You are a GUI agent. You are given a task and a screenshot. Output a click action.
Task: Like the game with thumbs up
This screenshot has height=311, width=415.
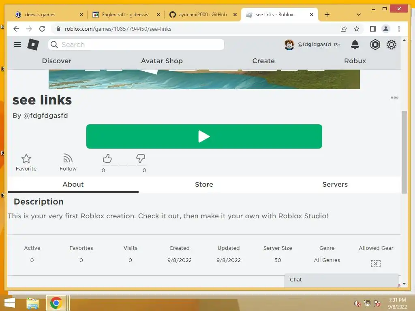(x=107, y=158)
